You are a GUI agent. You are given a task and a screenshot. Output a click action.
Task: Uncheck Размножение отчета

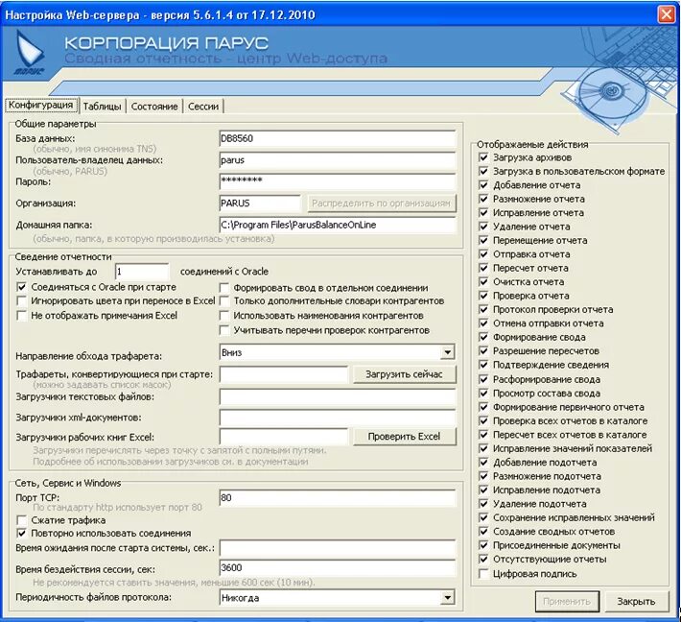[483, 199]
